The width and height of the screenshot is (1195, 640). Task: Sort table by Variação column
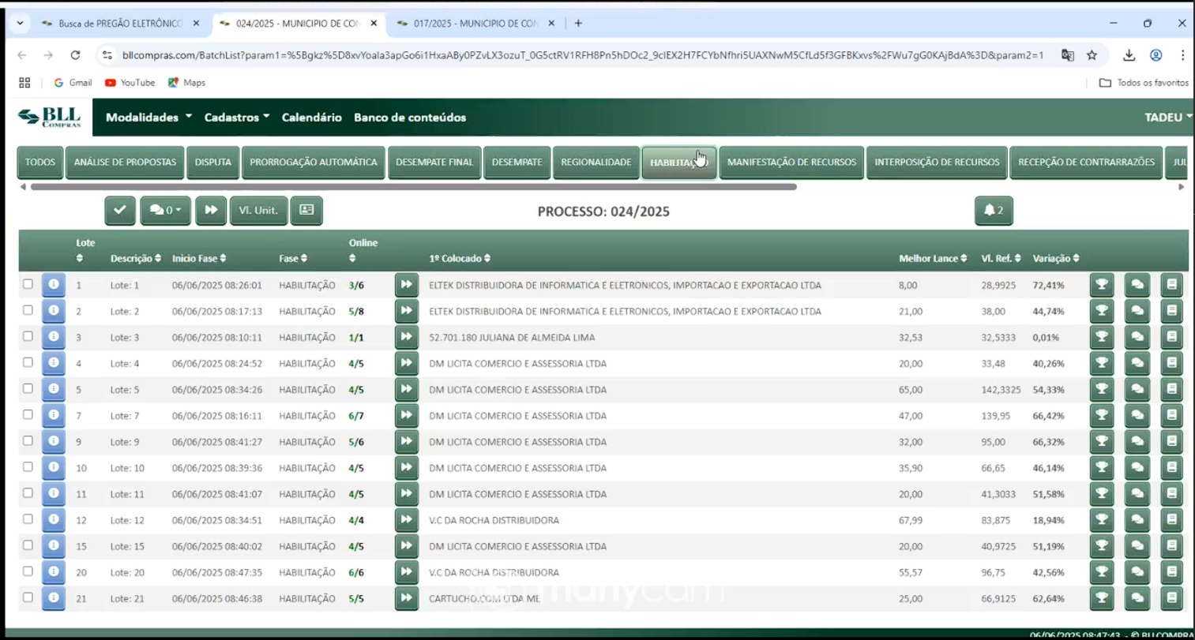click(1056, 258)
